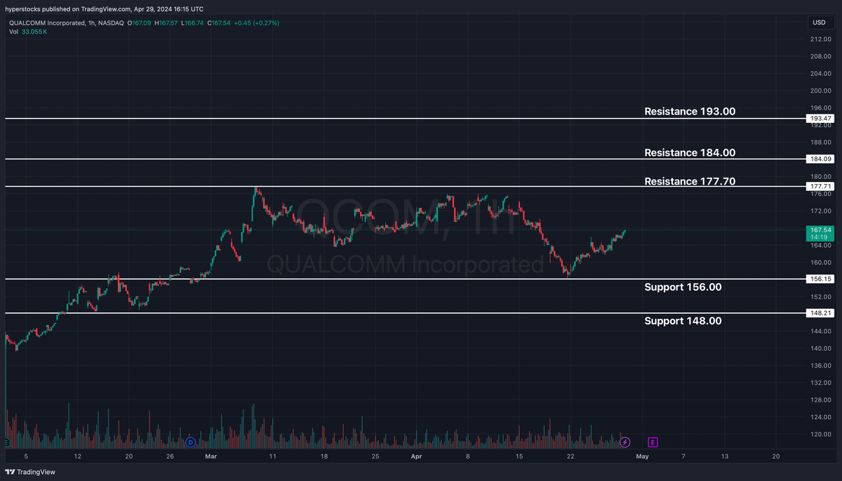
Task: Click the 177.71 resistance price badge
Action: point(819,186)
